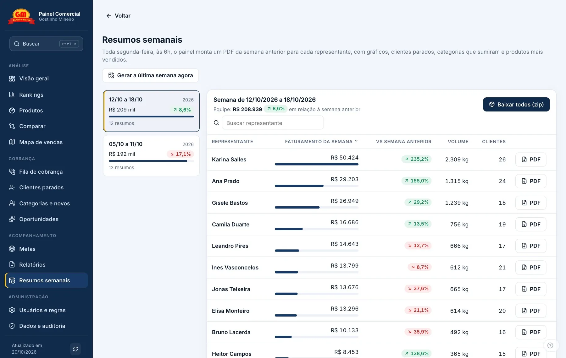Click the sidebar Buscar search box
Image resolution: width=566 pixels, height=358 pixels.
click(46, 44)
